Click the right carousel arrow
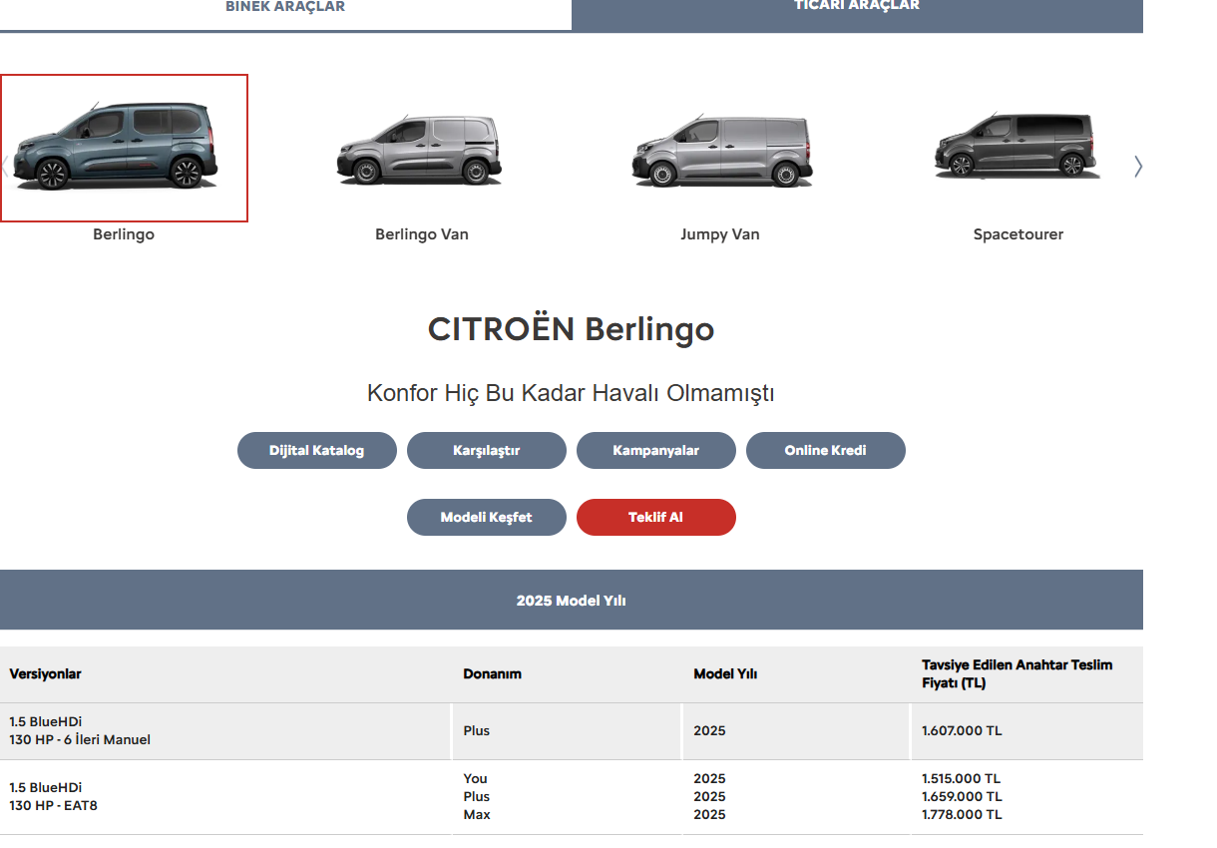The image size is (1217, 848). coord(1138,167)
